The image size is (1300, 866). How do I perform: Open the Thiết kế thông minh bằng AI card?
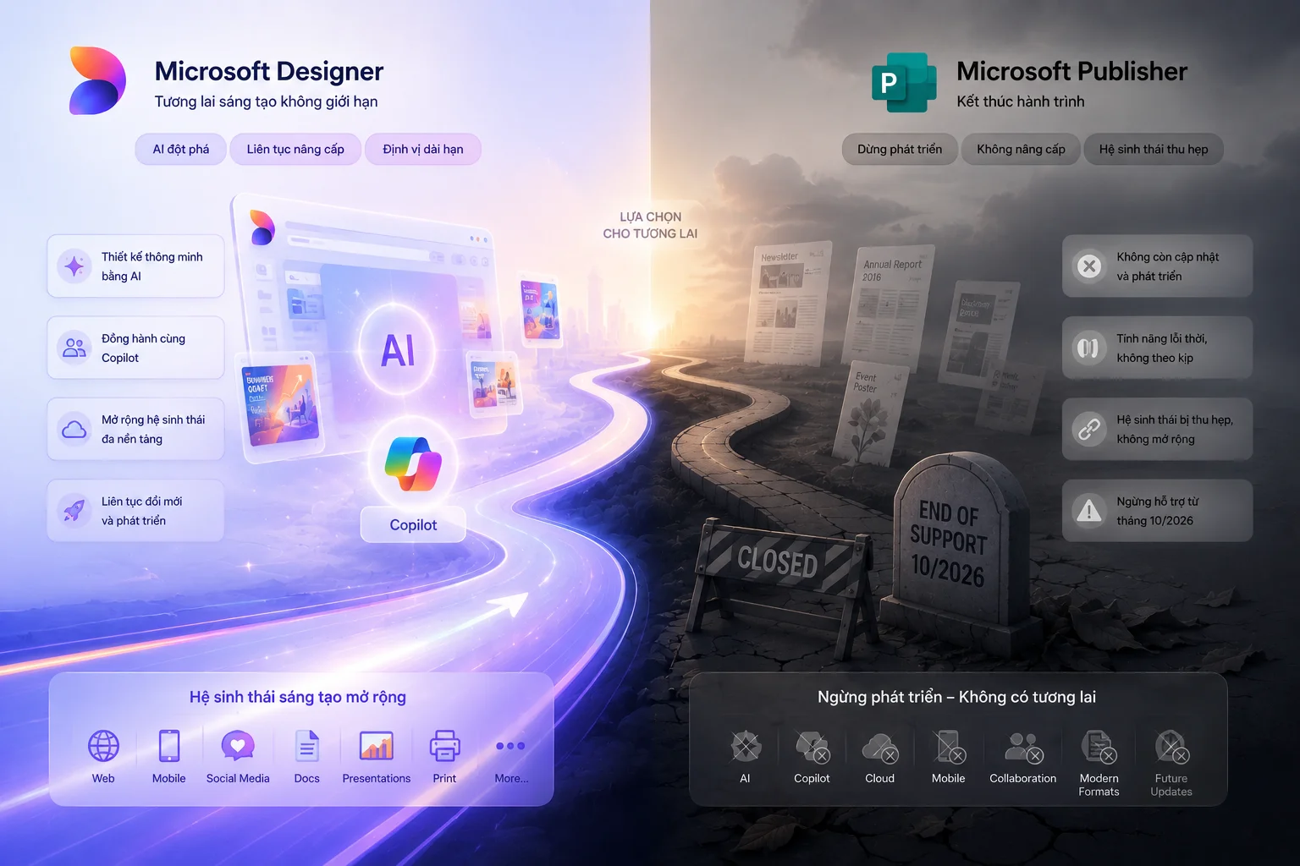(135, 266)
